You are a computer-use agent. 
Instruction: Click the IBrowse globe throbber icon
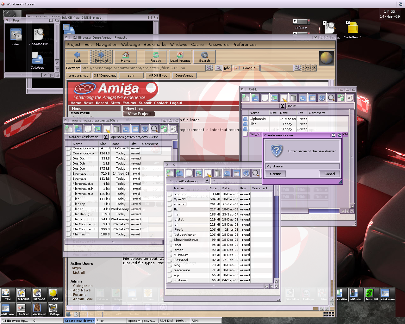(327, 58)
